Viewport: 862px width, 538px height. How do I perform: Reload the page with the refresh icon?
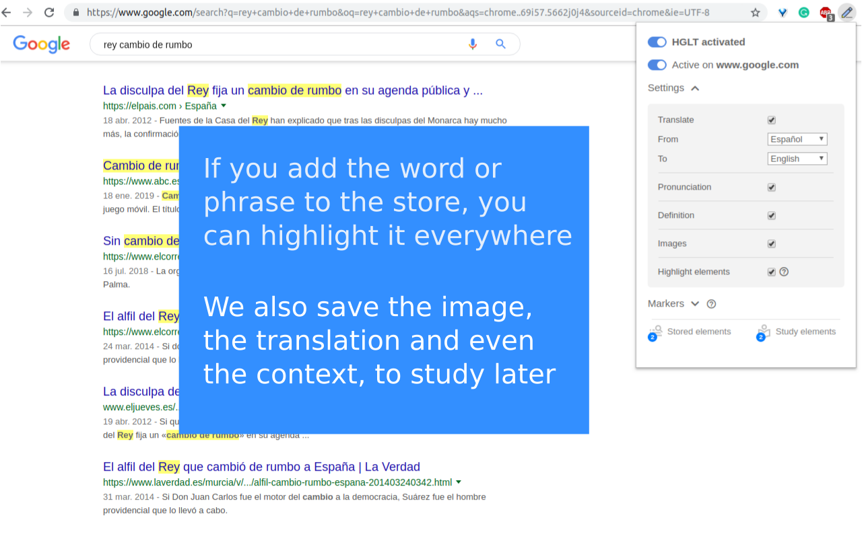49,12
